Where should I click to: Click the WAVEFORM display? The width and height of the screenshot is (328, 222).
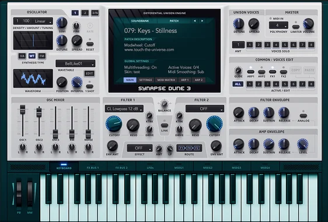pyautogui.click(x=33, y=78)
